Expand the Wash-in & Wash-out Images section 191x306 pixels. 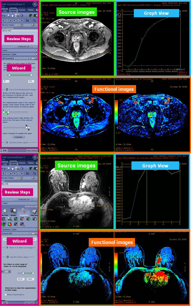coord(7,248)
